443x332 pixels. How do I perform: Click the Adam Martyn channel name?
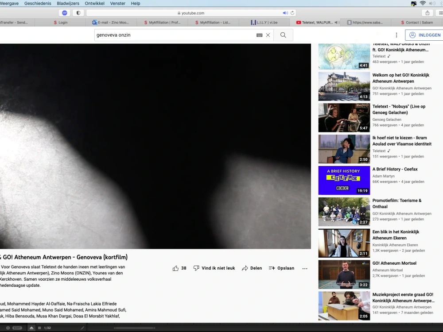pos(383,176)
